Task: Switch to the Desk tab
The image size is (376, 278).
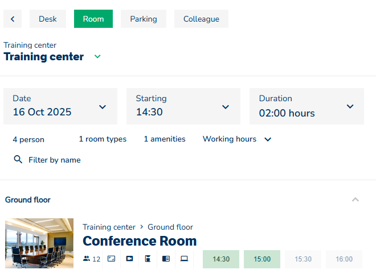Action: [x=48, y=19]
